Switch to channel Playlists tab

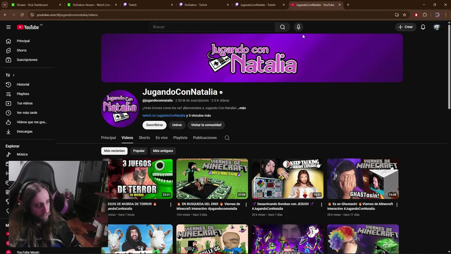coord(180,138)
